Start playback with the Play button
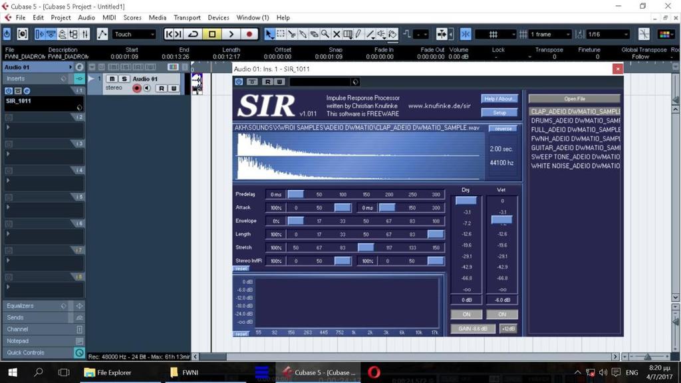681x383 pixels. [231, 35]
